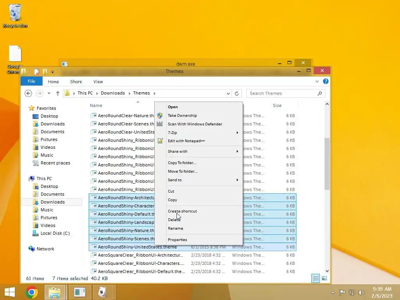400x300 pixels.
Task: Click Take Ownership shield menu entry
Action: pos(199,116)
